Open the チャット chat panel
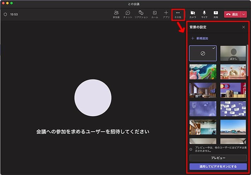Viewport: 251px width, 175px height. [x=128, y=14]
